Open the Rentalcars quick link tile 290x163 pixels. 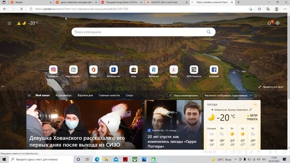[x=154, y=70]
